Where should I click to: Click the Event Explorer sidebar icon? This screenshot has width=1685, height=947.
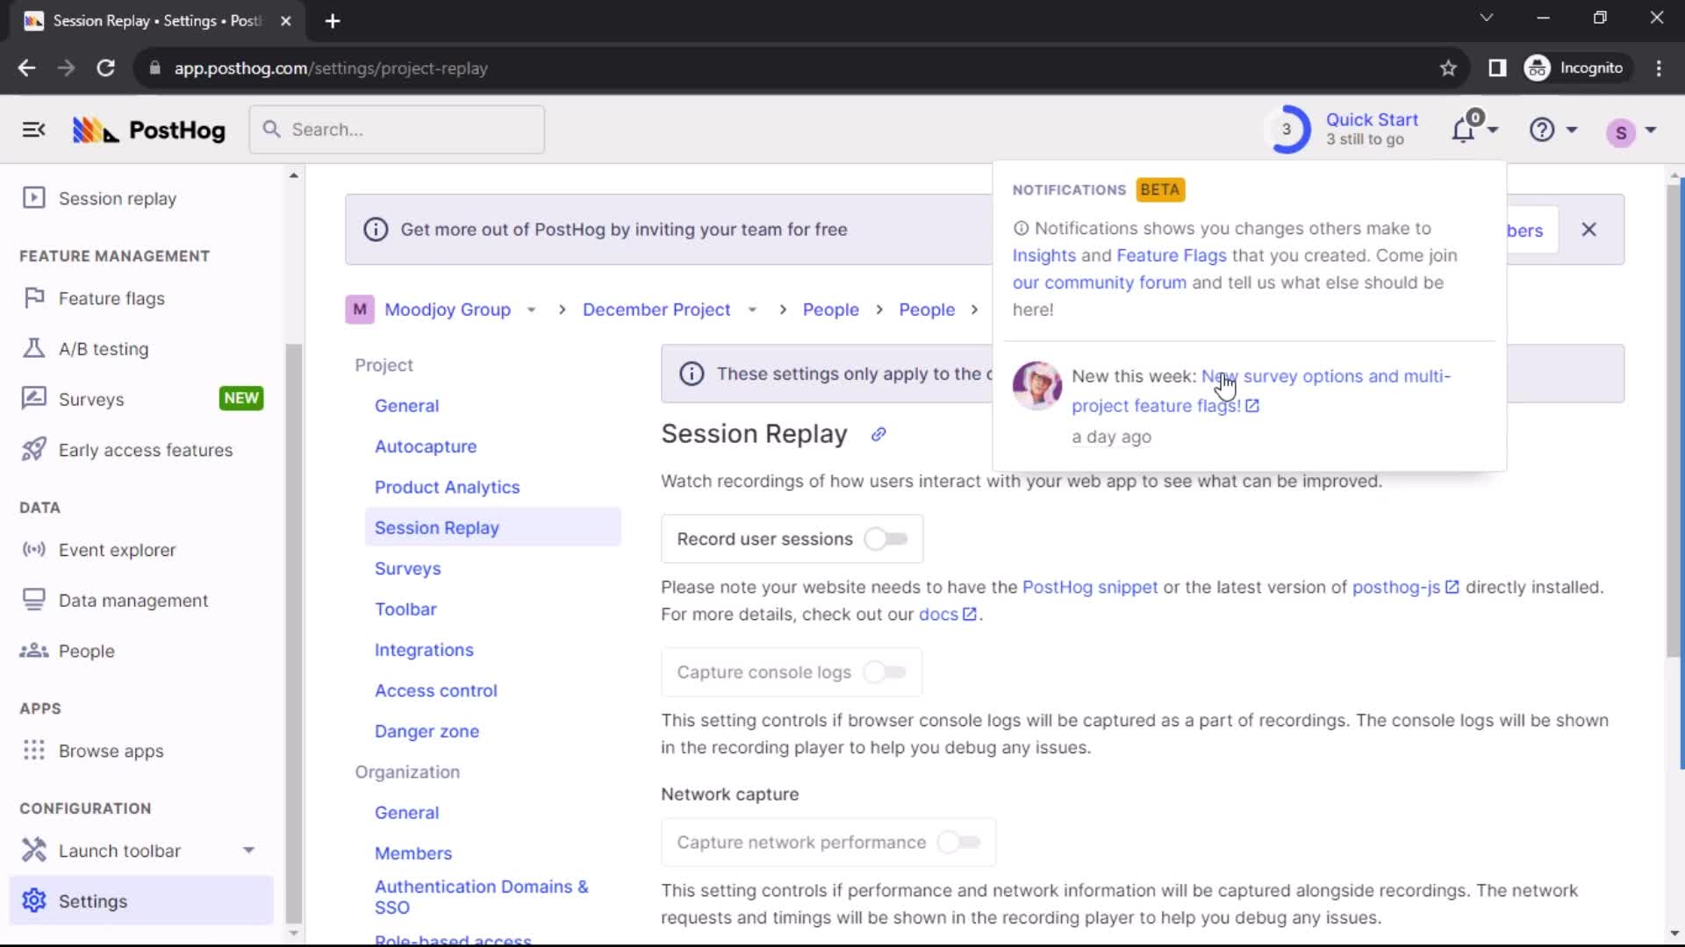(x=32, y=551)
